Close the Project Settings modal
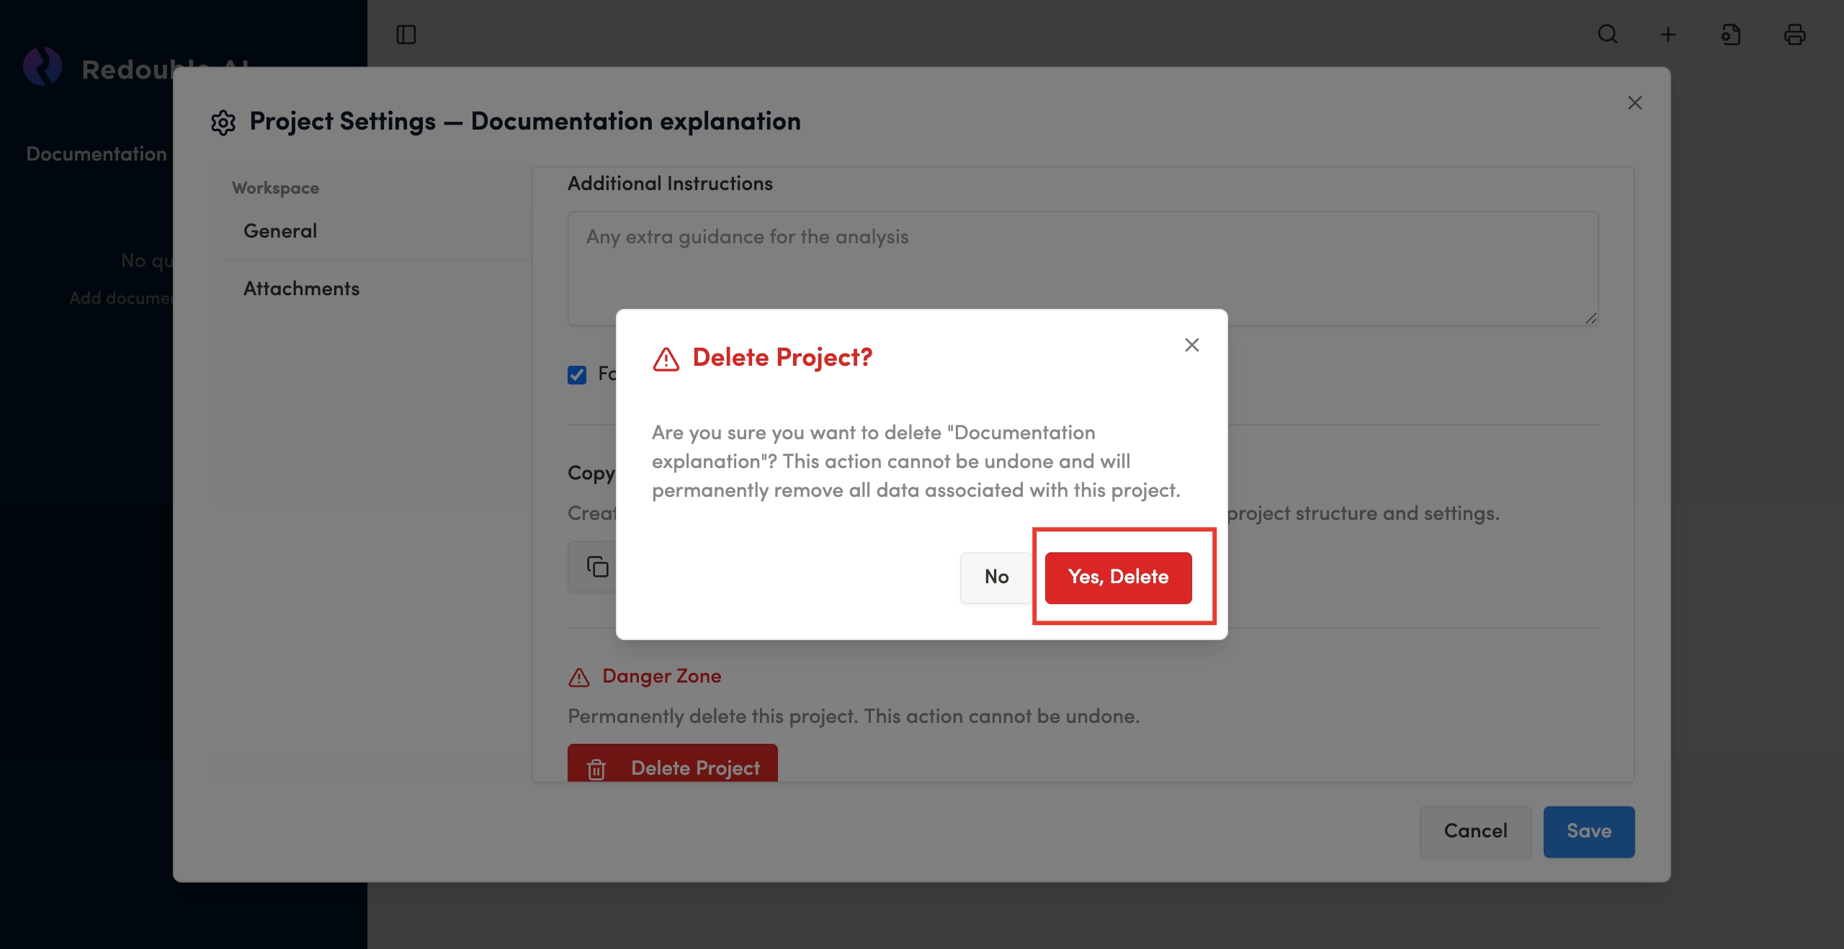This screenshot has height=949, width=1844. [x=1635, y=103]
